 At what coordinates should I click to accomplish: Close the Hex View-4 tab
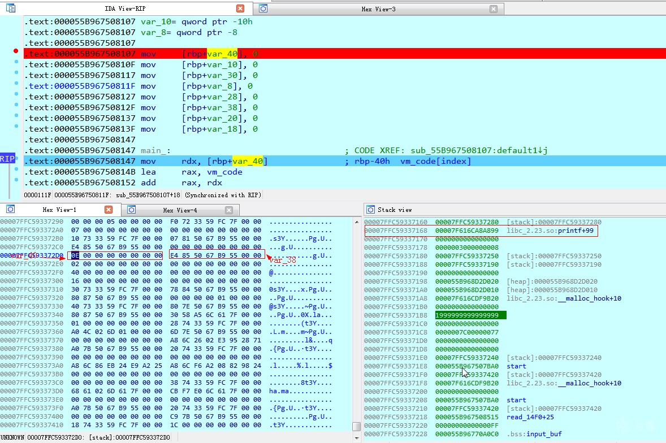pyautogui.click(x=229, y=210)
